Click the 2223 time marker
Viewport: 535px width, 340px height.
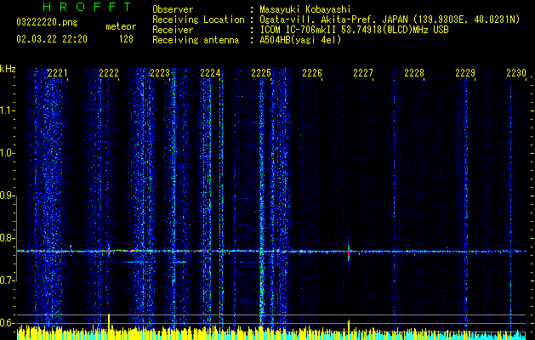[x=160, y=73]
